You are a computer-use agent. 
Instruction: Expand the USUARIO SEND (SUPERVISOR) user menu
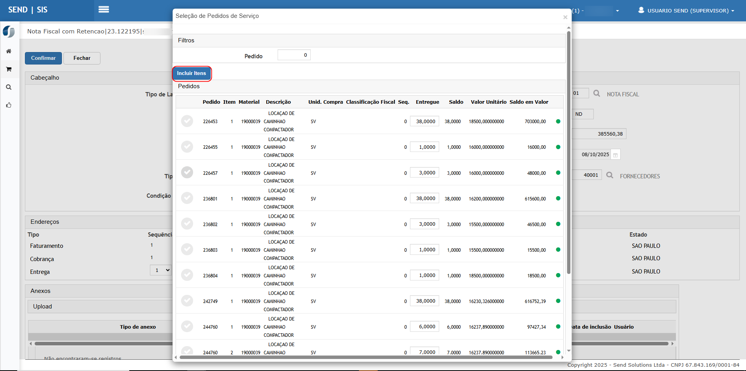click(686, 10)
